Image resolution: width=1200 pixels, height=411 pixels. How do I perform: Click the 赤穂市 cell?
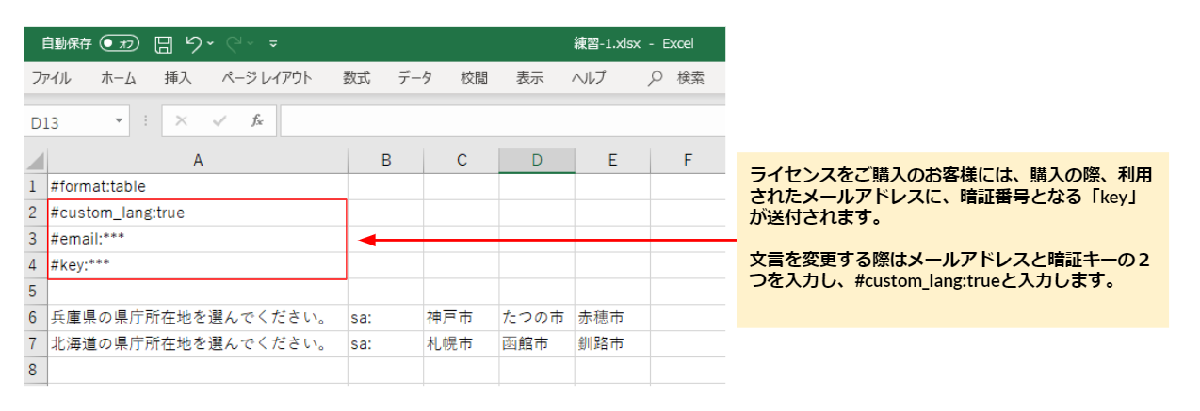[612, 318]
